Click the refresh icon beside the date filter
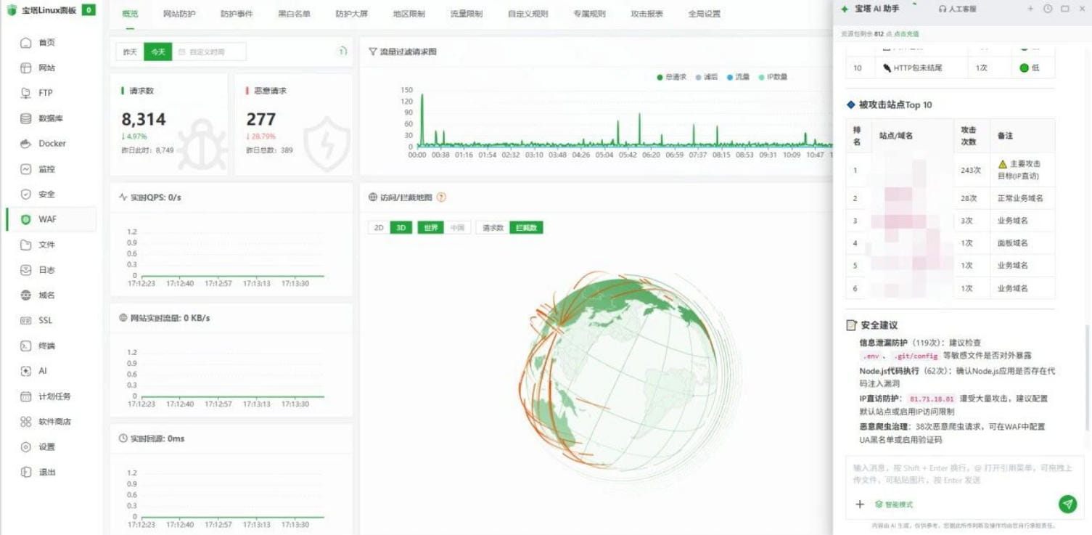Image resolution: width=1092 pixels, height=535 pixels. [x=342, y=52]
